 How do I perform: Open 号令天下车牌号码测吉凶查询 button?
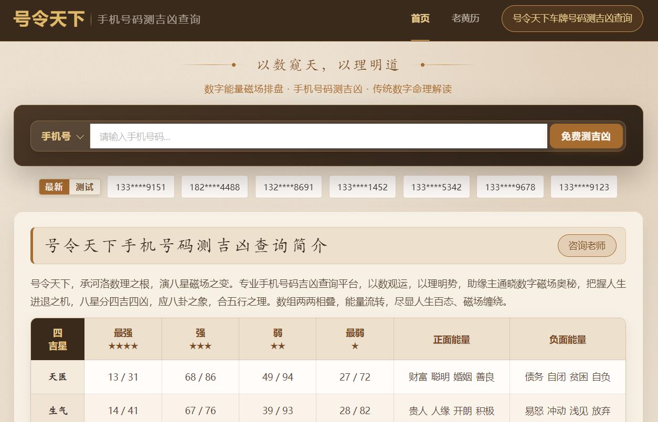point(572,19)
